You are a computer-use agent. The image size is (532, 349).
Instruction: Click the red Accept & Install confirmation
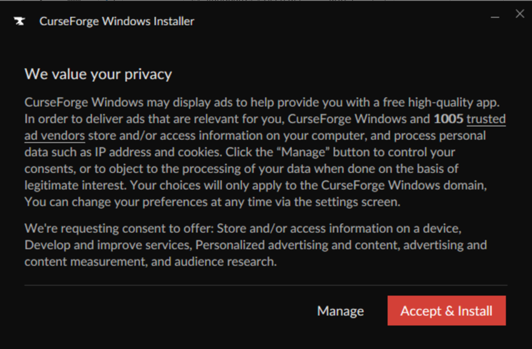coord(446,310)
